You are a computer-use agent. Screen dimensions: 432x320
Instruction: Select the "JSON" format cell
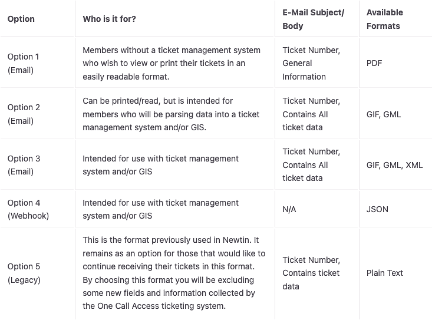tap(377, 209)
